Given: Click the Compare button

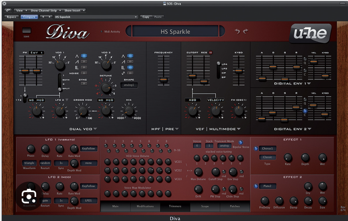Looking at the screenshot, I should (29, 17).
